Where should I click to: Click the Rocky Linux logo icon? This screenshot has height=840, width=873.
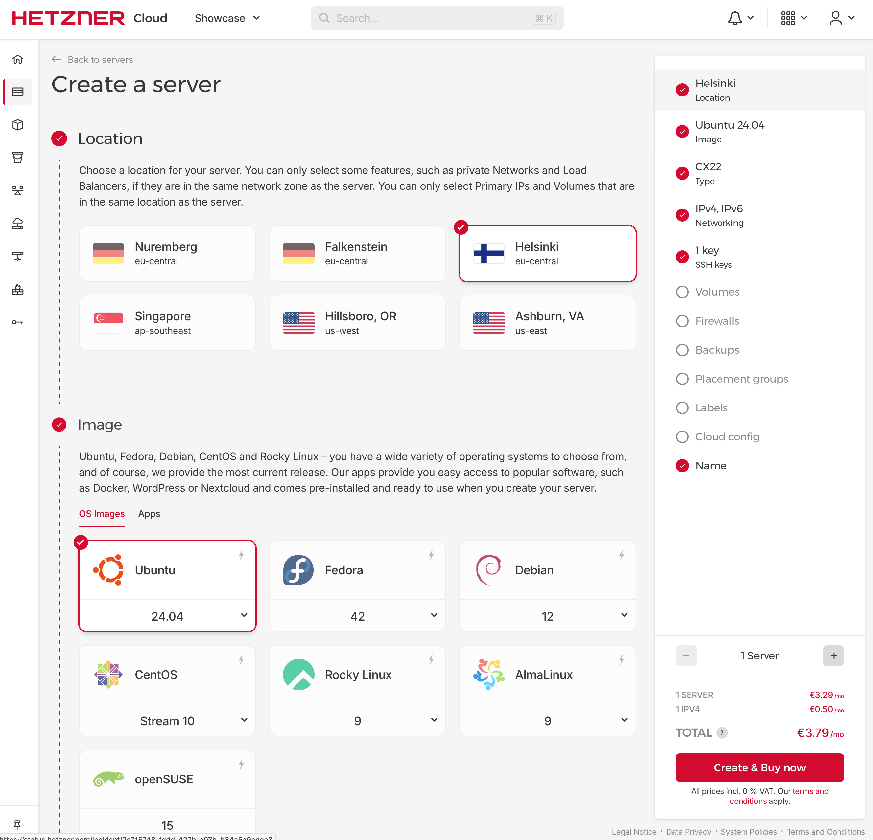click(x=298, y=675)
